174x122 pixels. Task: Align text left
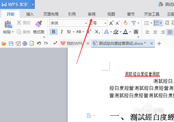pyautogui.click(x=148, y=32)
